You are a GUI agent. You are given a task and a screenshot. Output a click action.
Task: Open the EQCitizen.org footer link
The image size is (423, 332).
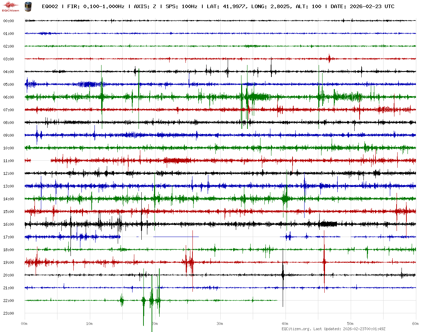click(x=296, y=329)
